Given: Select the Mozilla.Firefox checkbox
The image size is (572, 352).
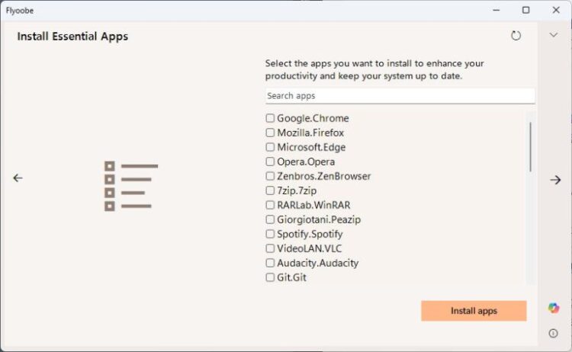Looking at the screenshot, I should click(x=270, y=133).
